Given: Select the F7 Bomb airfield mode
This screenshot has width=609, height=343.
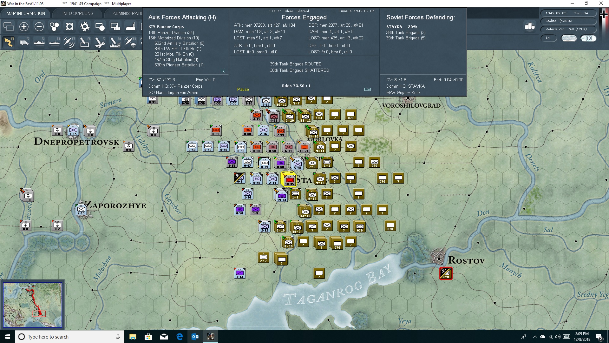Looking at the screenshot, I should [100, 42].
